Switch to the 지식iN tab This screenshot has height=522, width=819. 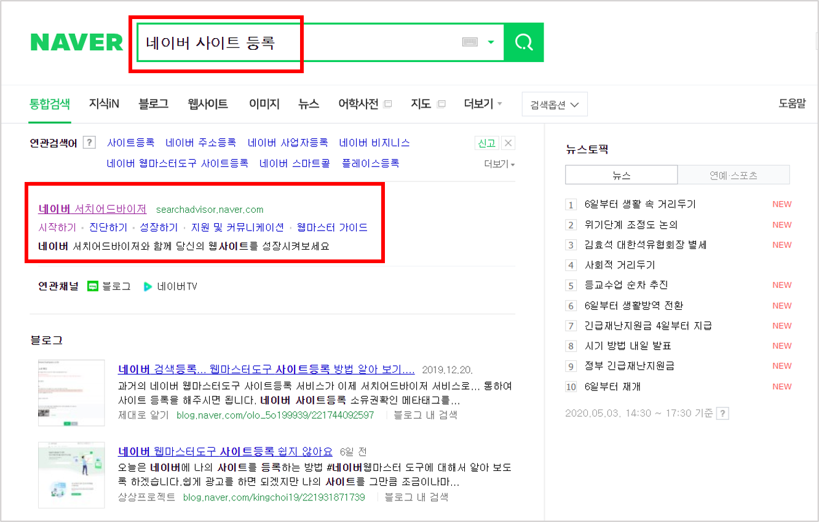coord(104,104)
